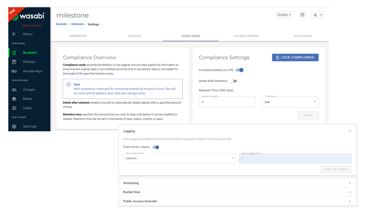Click the Buckets icon in sidebar
This screenshot has width=373, height=214.
pyautogui.click(x=14, y=53)
